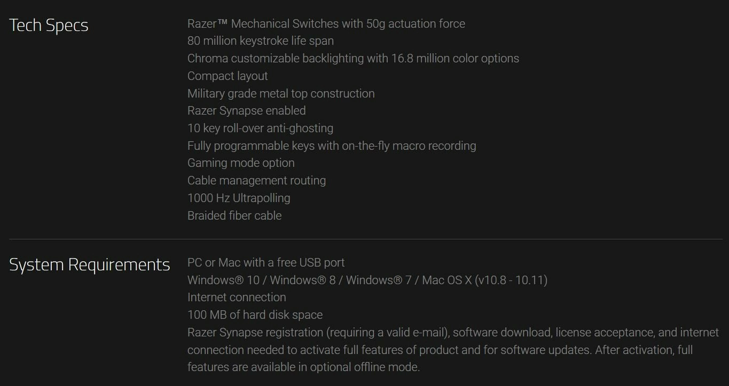Click the Chroma customizable backlighting line
The image size is (729, 386).
(x=352, y=59)
